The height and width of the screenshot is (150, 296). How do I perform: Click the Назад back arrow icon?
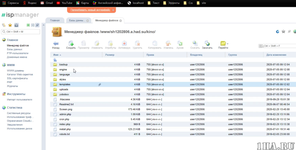tap(56, 43)
